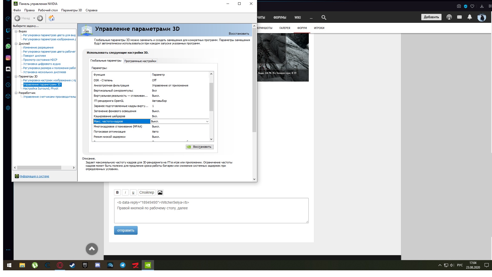The width and height of the screenshot is (492, 277).
Task: Click the green Forward arrow button
Action: click(40, 18)
